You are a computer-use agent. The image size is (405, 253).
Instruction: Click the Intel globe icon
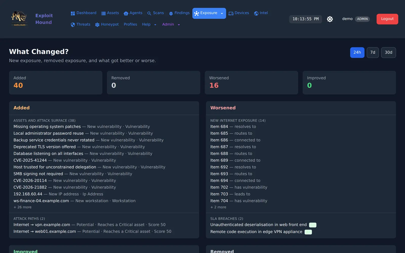point(256,13)
